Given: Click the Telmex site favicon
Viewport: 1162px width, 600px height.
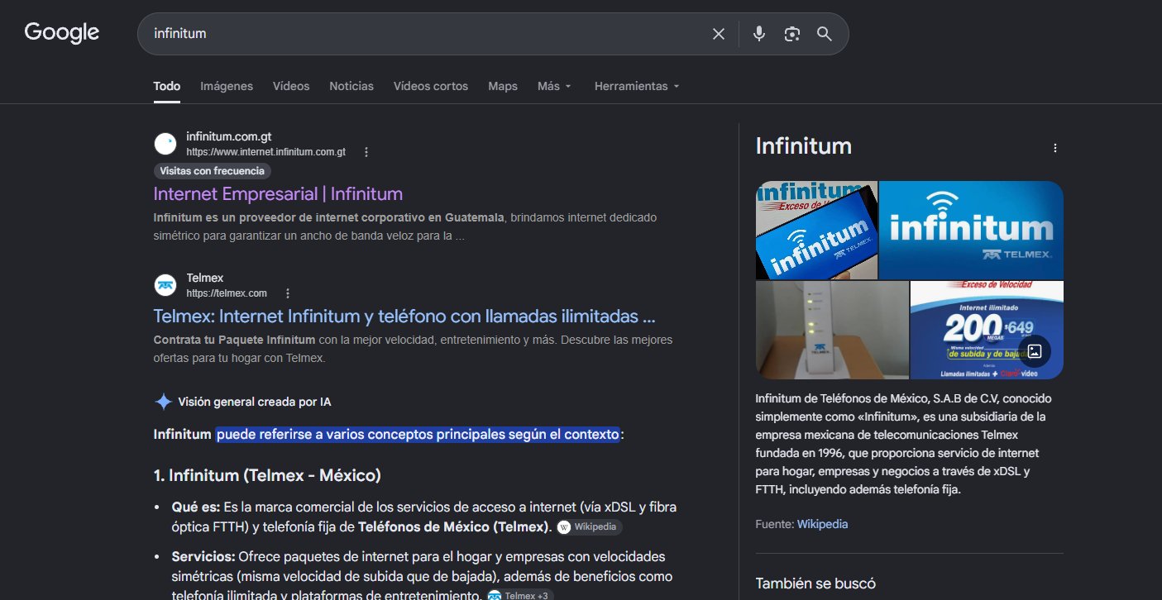Looking at the screenshot, I should pos(165,285).
